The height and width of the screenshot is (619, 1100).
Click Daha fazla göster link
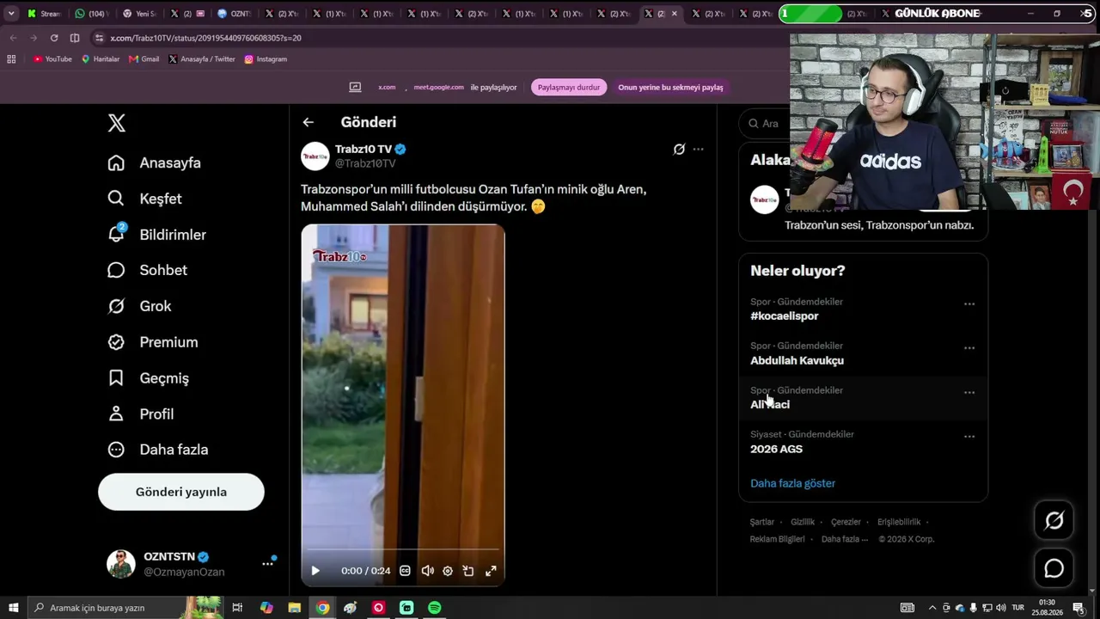click(x=792, y=483)
